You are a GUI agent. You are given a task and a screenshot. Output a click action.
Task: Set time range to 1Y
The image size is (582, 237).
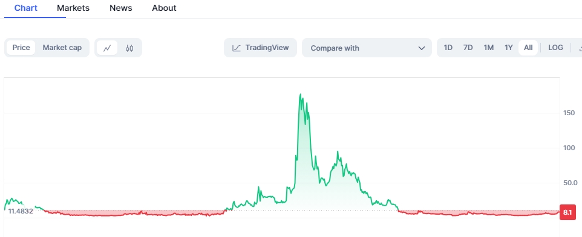tap(509, 48)
